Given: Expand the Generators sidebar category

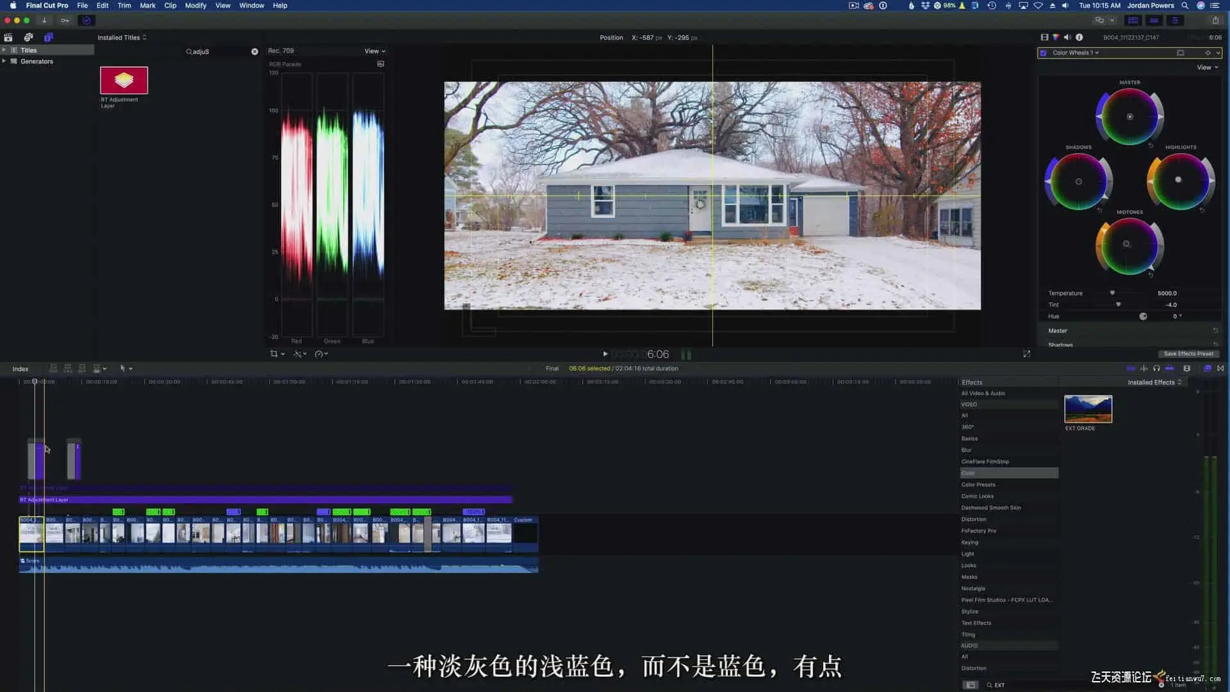Looking at the screenshot, I should tap(4, 62).
